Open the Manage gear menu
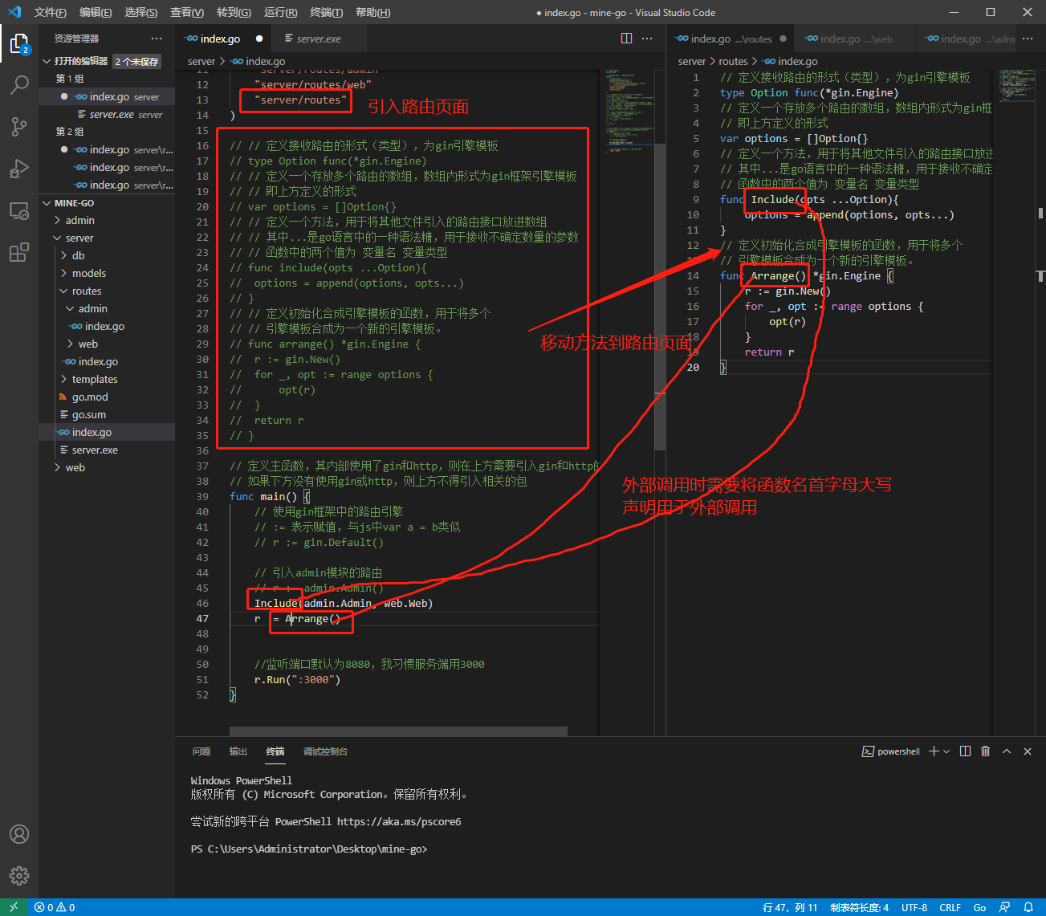The height and width of the screenshot is (916, 1046). [x=19, y=876]
